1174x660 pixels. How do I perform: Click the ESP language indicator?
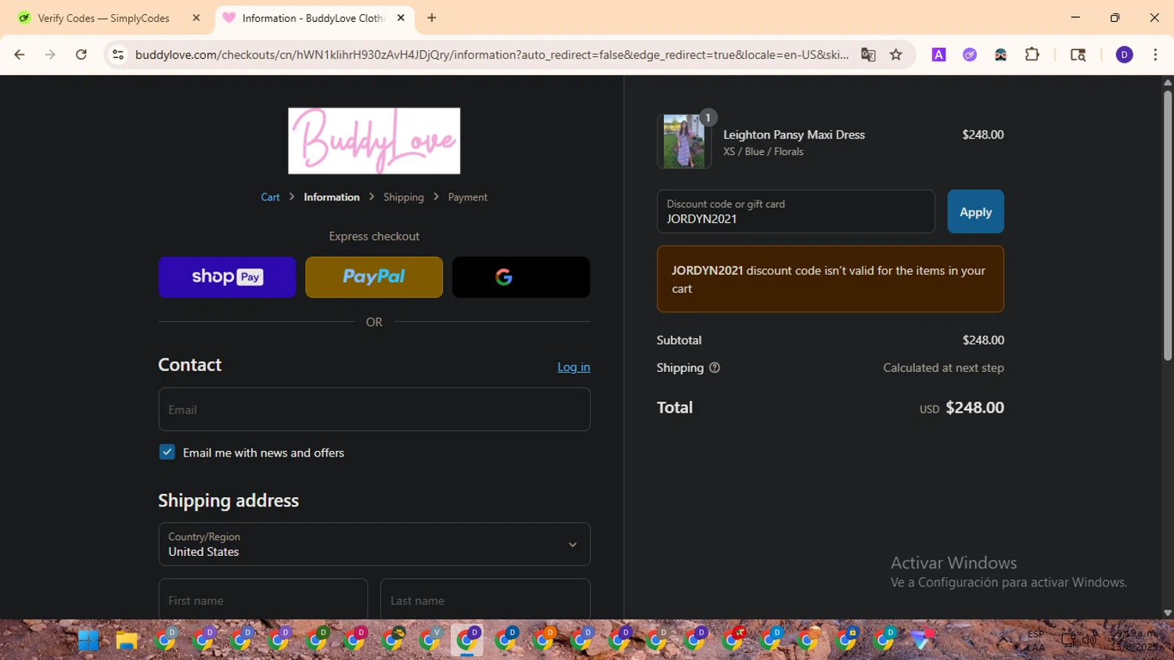point(1035,640)
